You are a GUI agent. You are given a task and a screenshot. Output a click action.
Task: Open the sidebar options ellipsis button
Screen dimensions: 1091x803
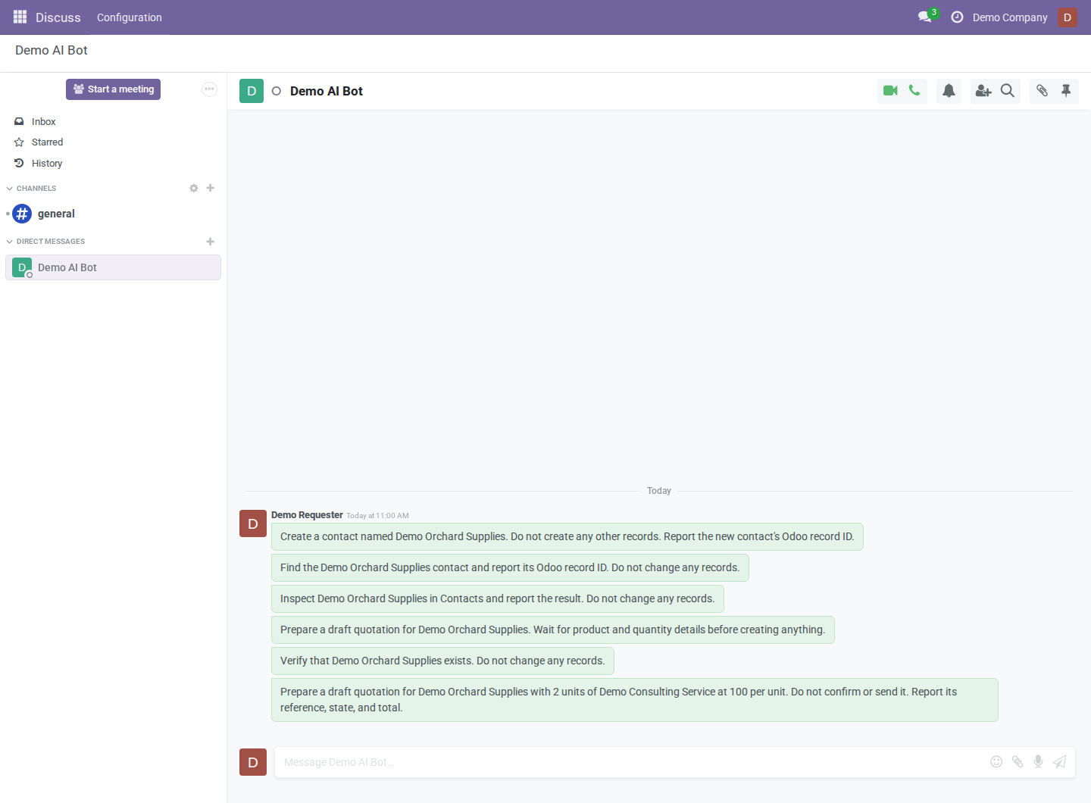tap(209, 89)
